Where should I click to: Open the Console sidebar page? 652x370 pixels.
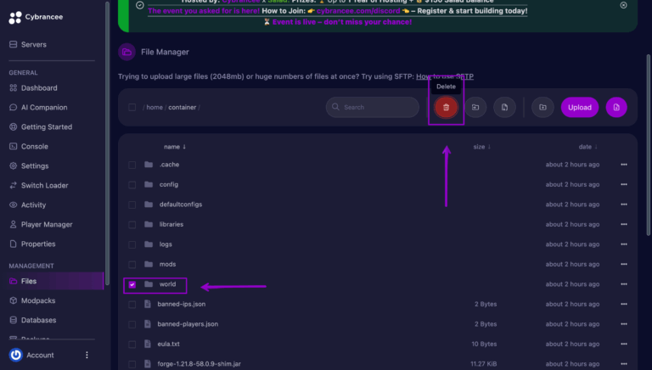point(35,146)
